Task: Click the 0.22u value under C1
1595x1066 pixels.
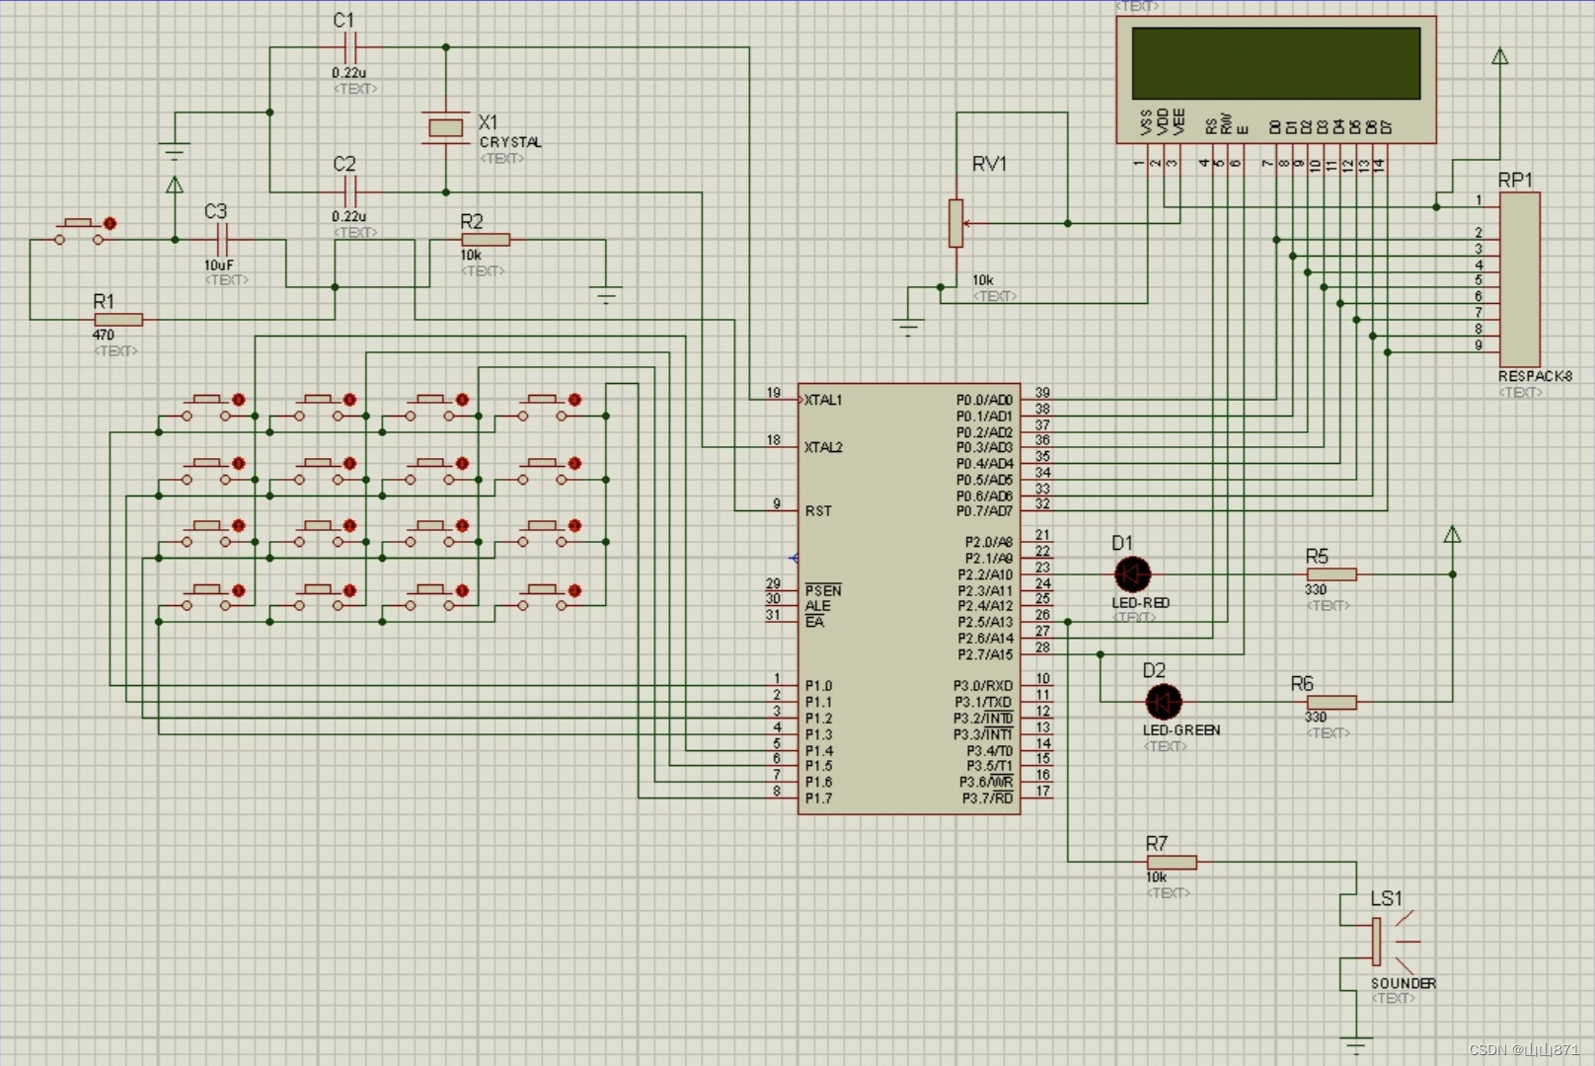Action: point(348,72)
